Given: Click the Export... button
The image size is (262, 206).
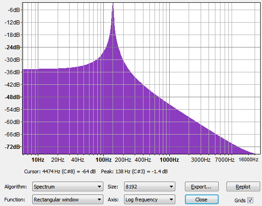Looking at the screenshot, I should click(x=202, y=187).
